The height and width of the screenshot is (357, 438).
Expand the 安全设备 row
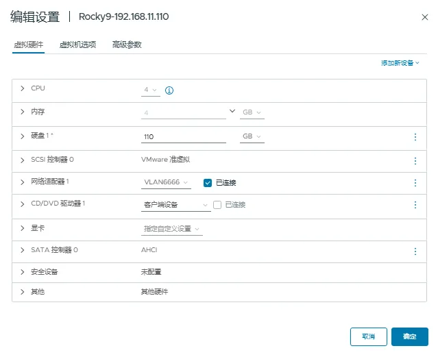[23, 272]
